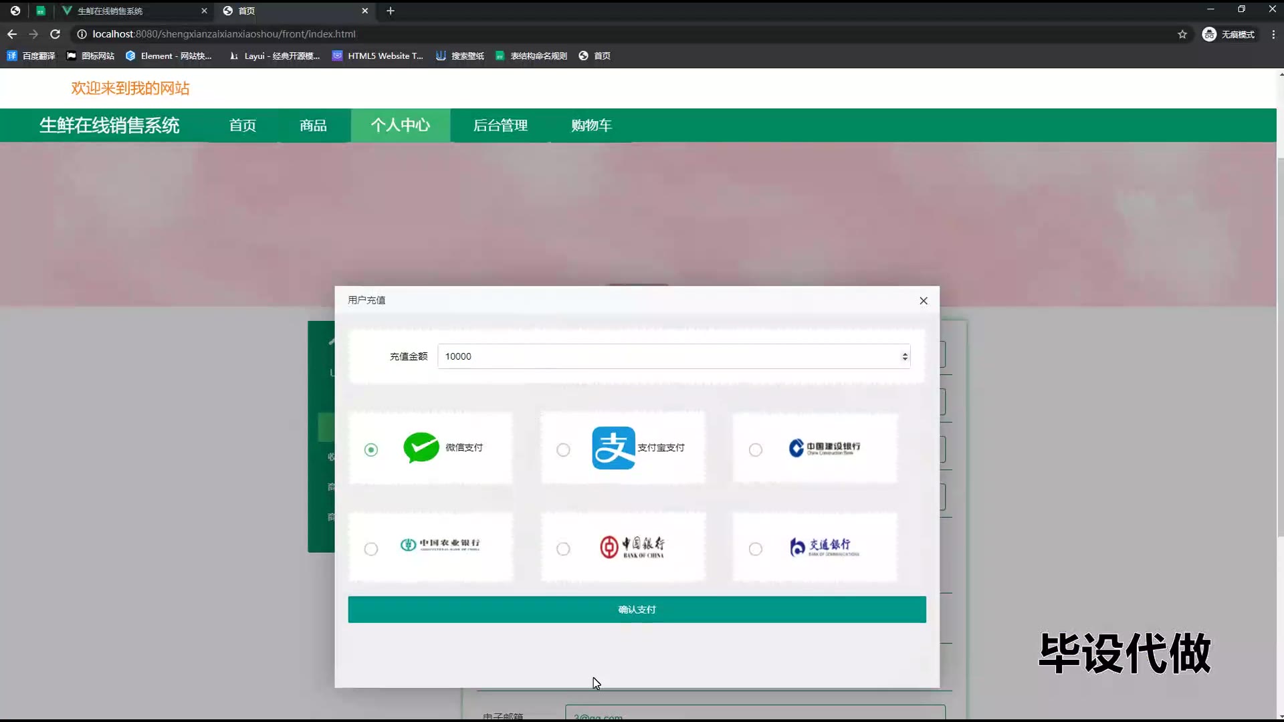Click the China Construction Bank logo
The image size is (1284, 722).
click(824, 448)
